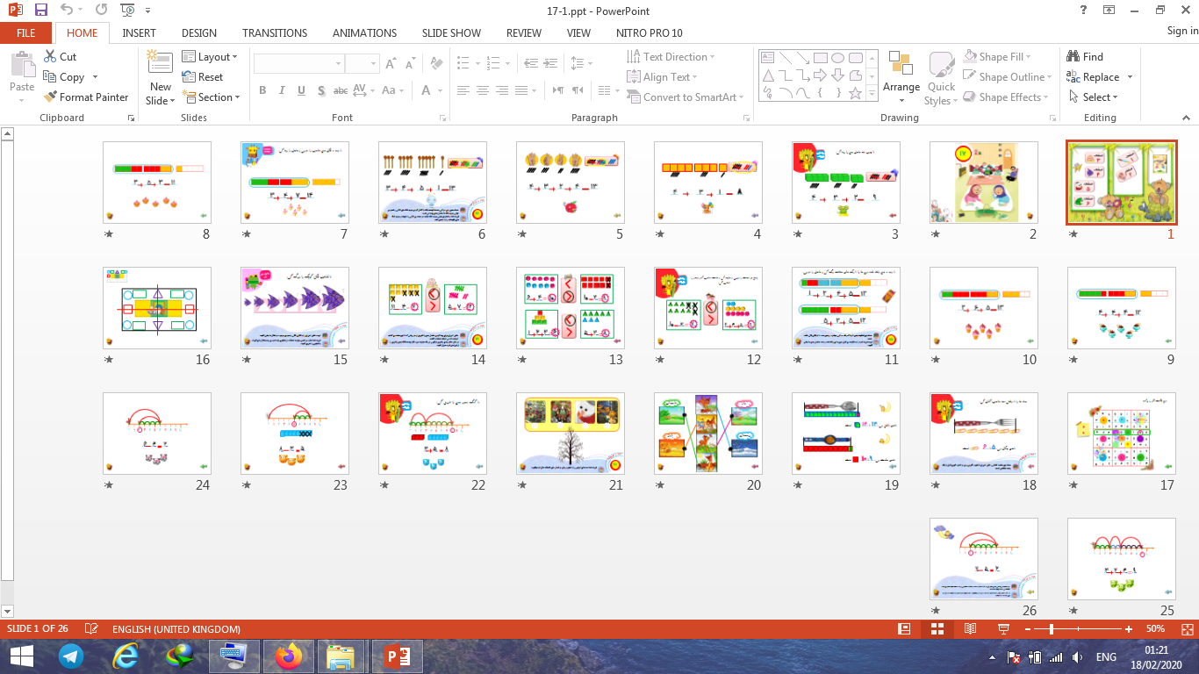Open the Section dropdown menu
This screenshot has height=674, width=1199.
[211, 97]
